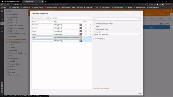
Task: Open the FOLDER VIEW tab in the studio
Action: [x=161, y=15]
